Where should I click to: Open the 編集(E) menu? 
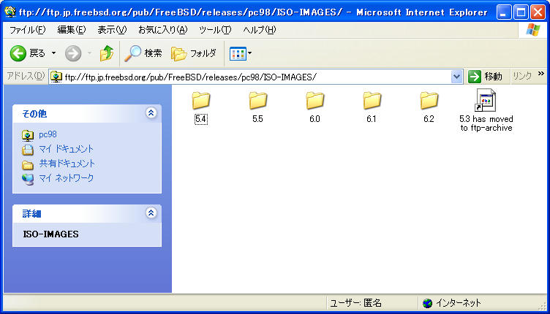point(72,30)
